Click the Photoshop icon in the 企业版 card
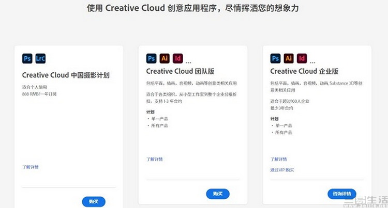388x208 pixels. coord(275,58)
